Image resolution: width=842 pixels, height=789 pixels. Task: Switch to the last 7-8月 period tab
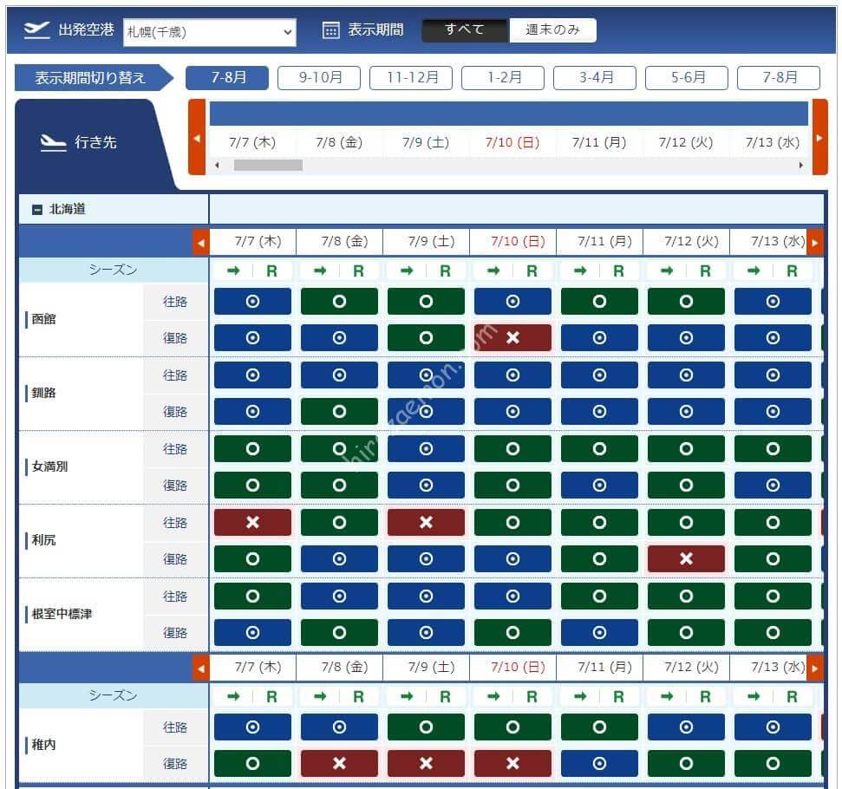click(x=779, y=77)
